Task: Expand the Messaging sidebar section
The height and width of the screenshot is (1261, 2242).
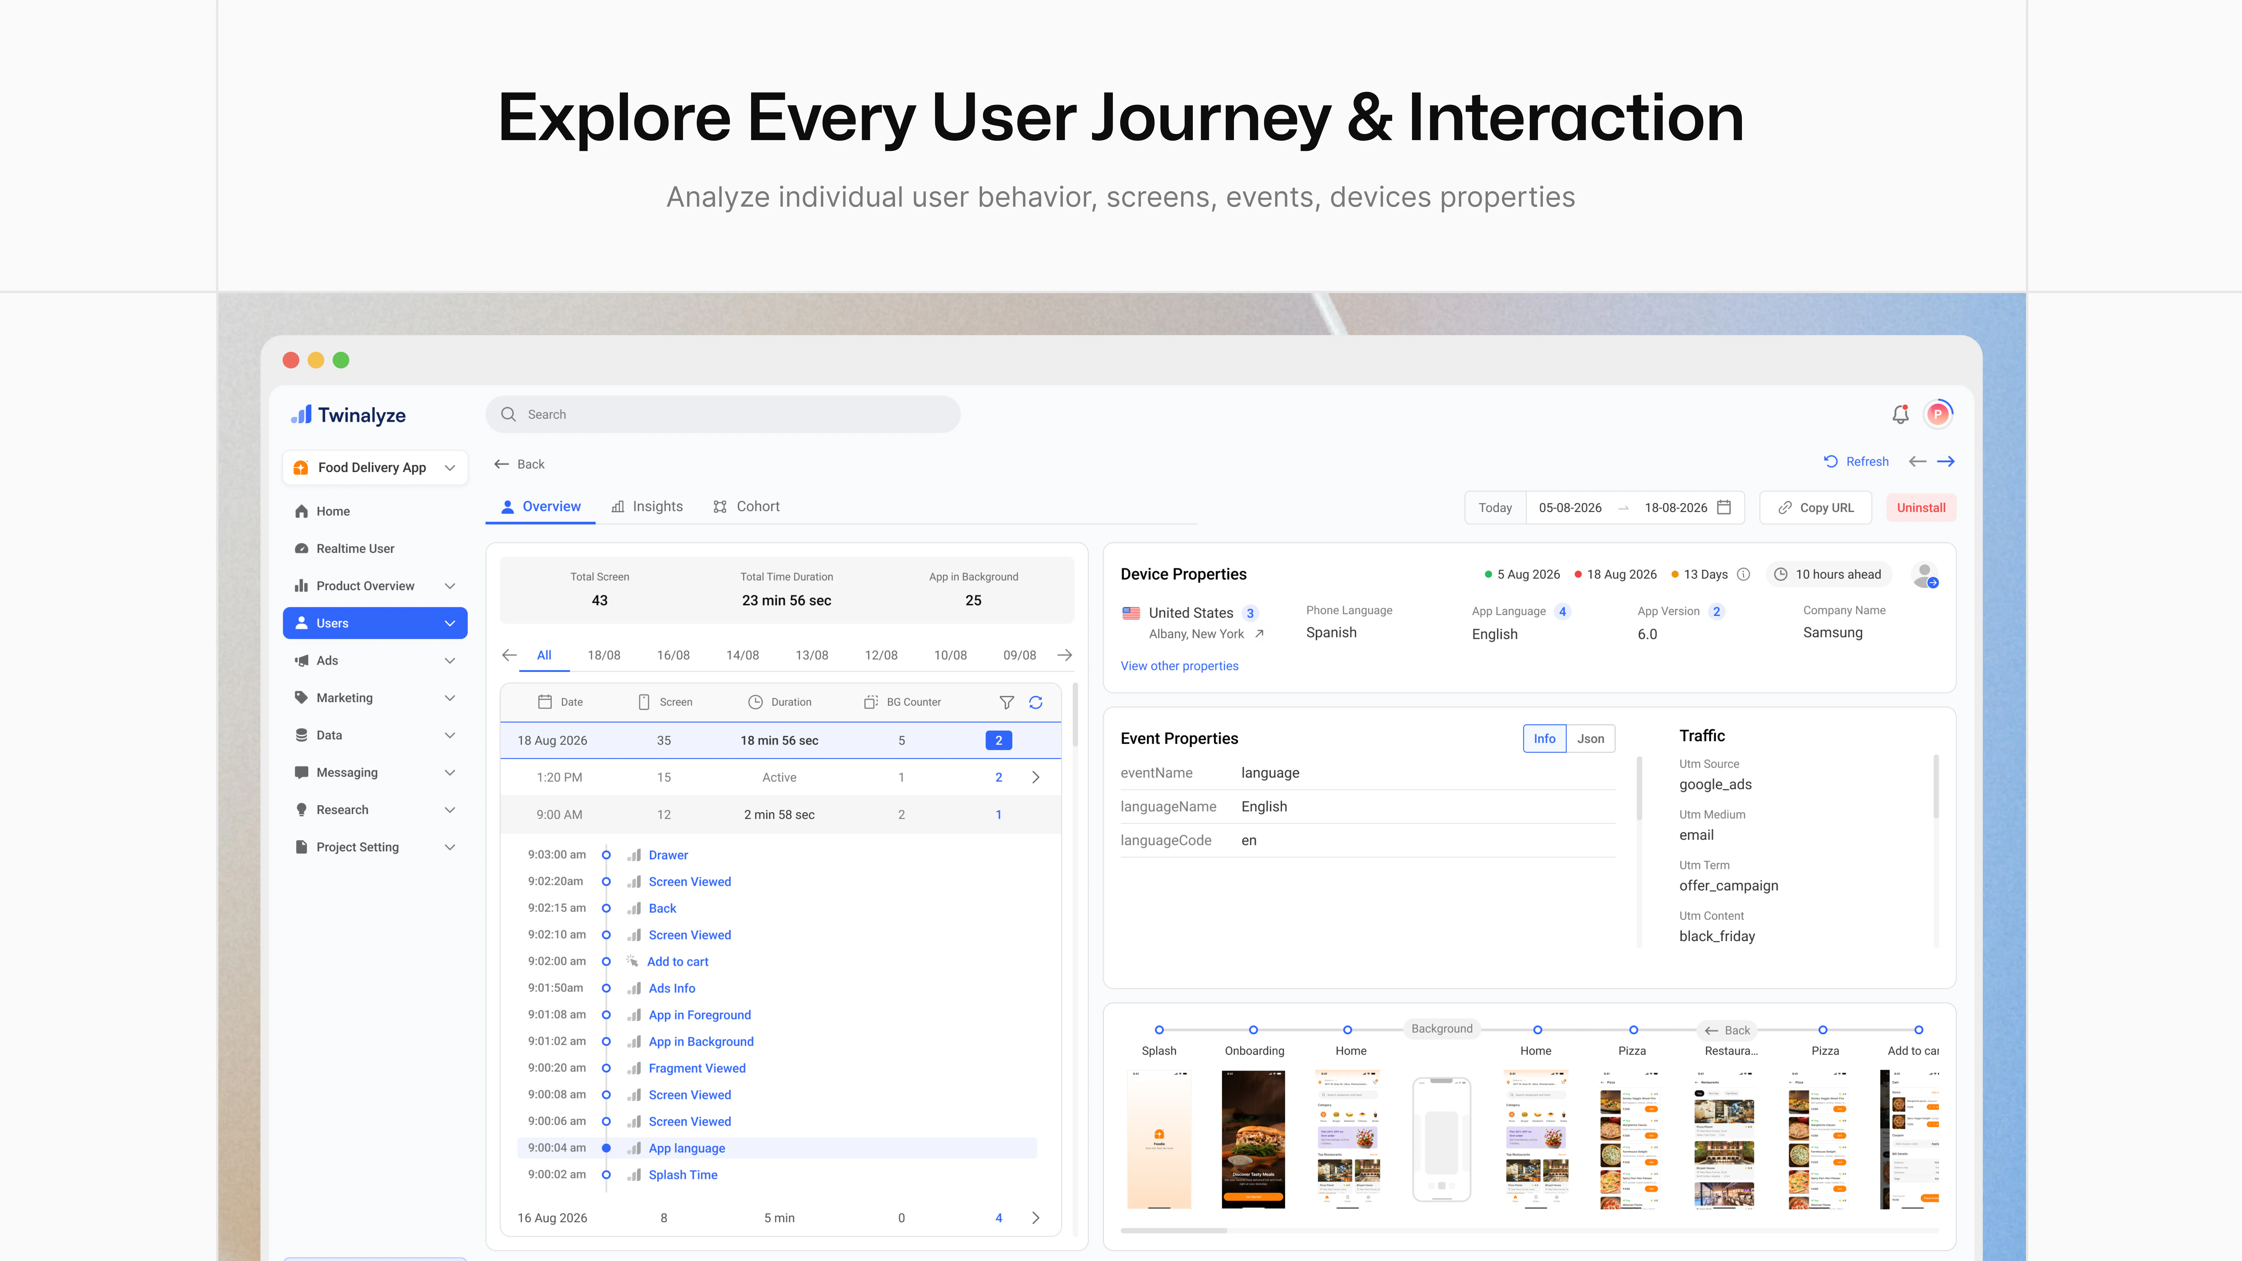Action: (375, 773)
